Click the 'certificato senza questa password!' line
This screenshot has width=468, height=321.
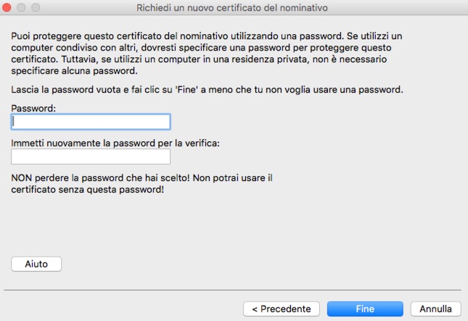pyautogui.click(x=87, y=190)
